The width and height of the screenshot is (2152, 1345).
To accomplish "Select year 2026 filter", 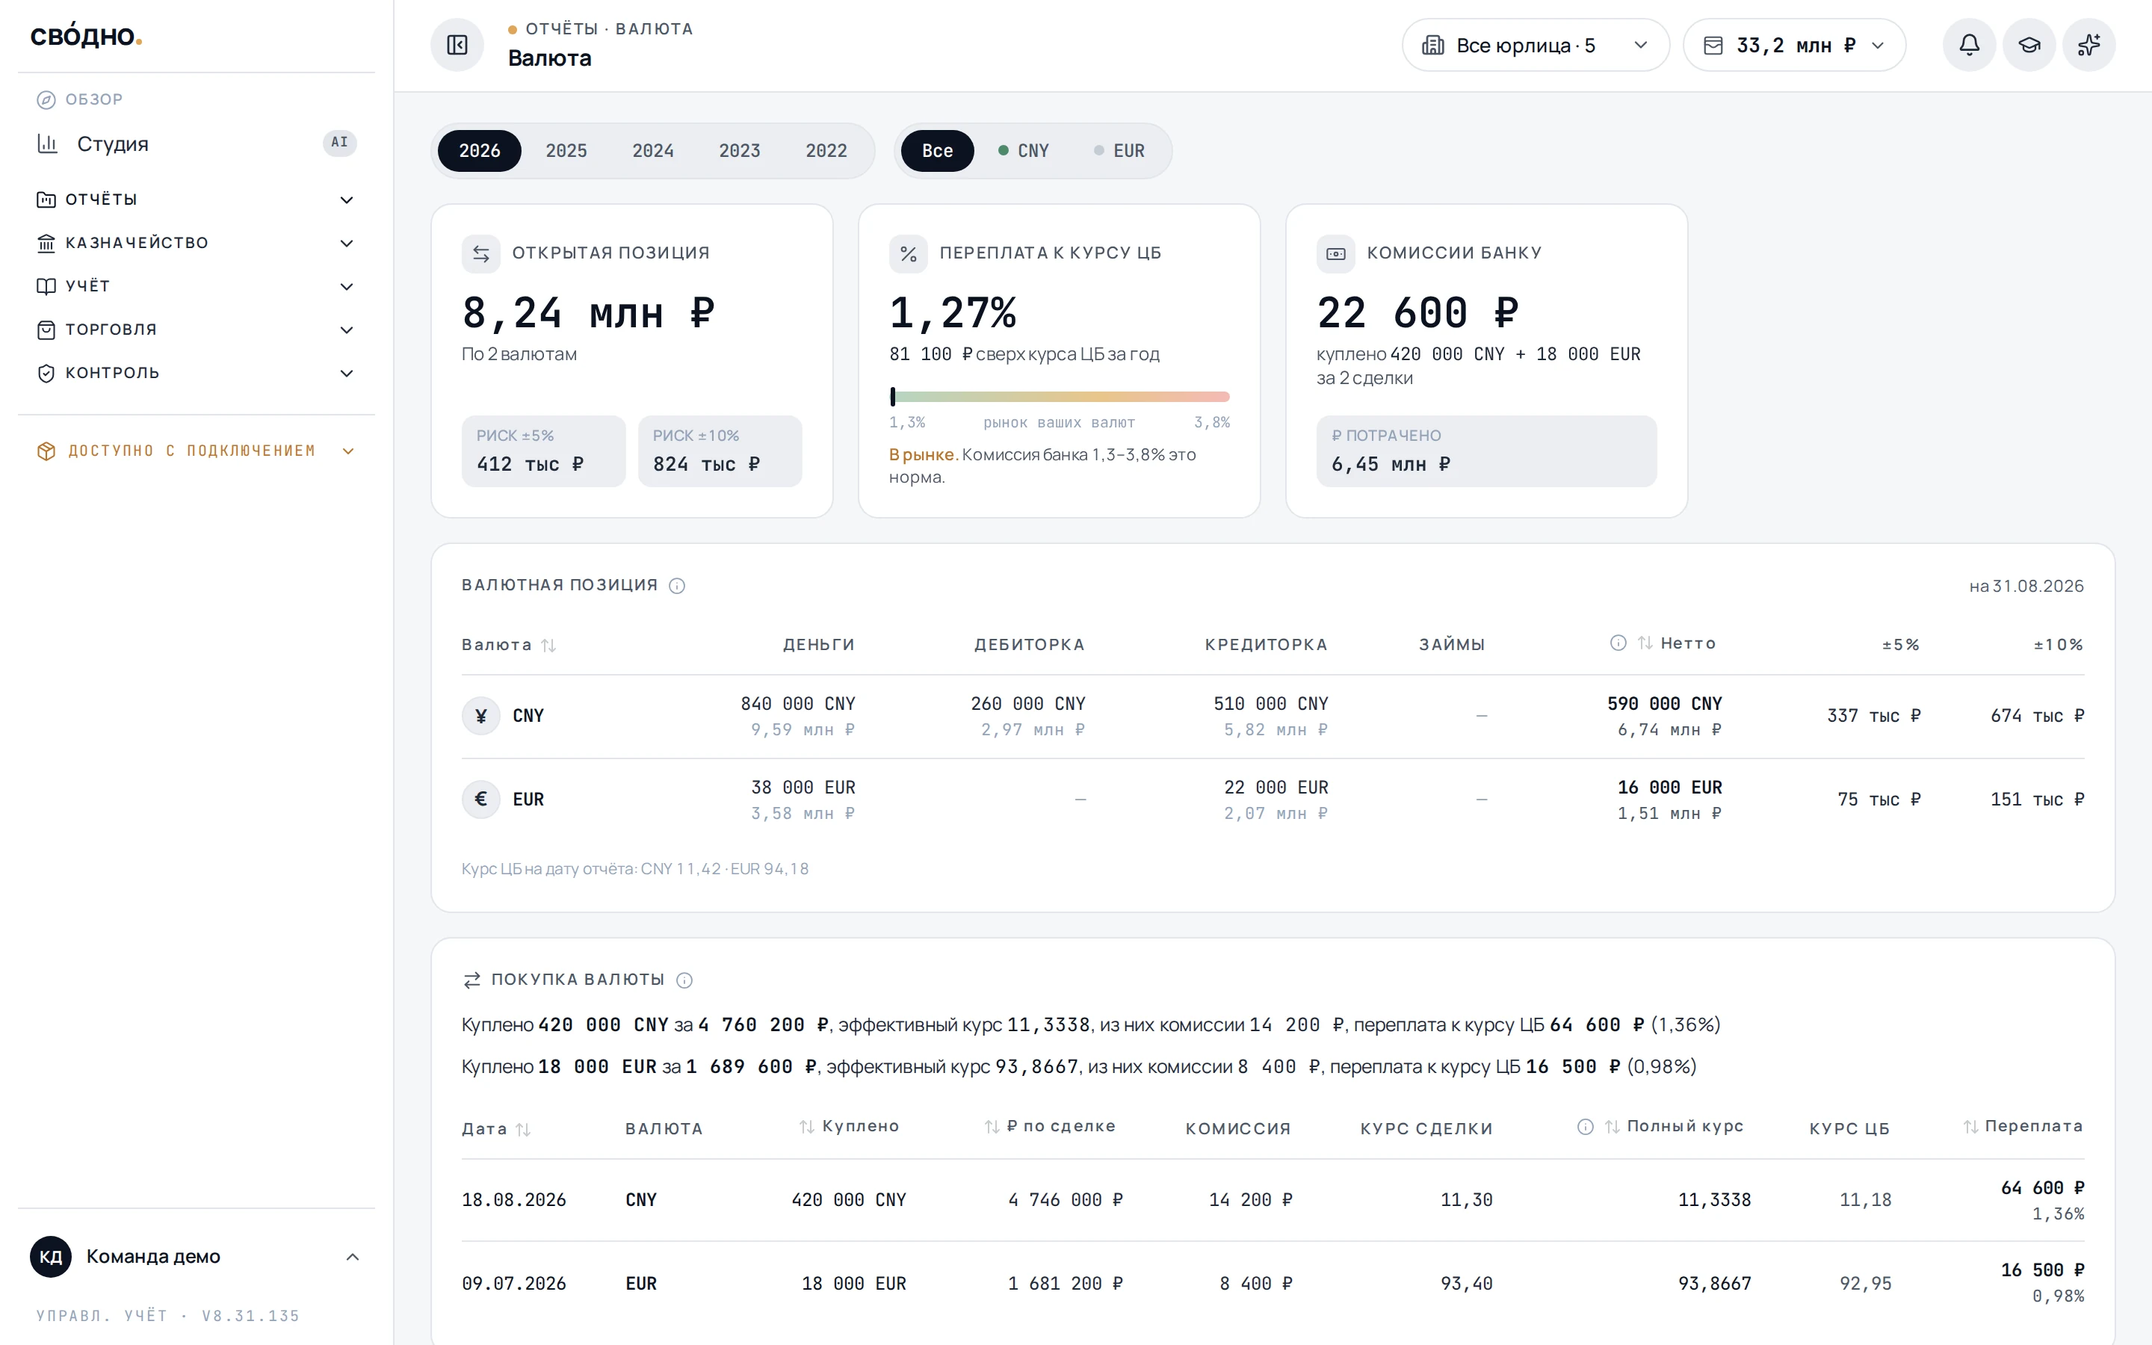I will coord(479,150).
